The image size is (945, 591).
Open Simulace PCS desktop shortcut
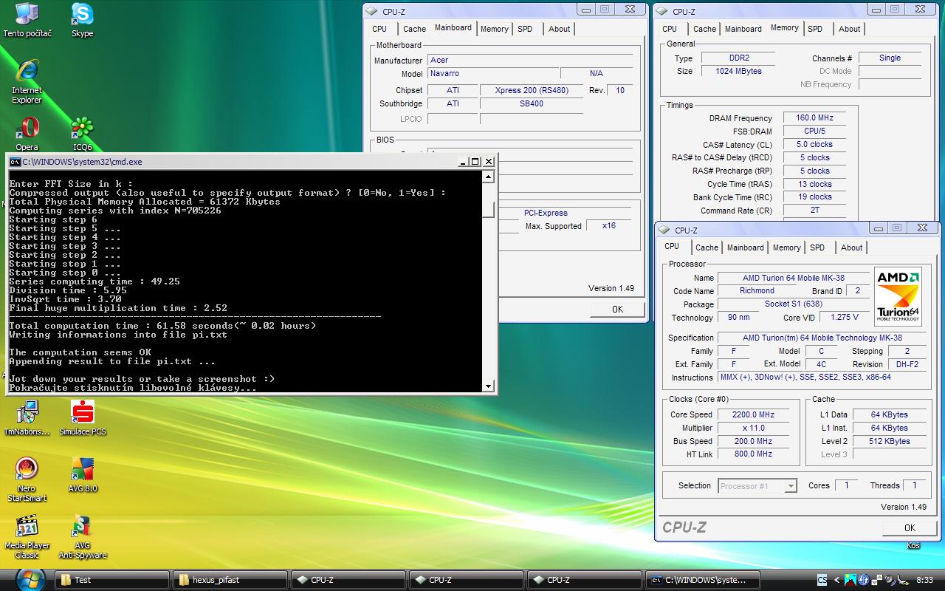click(82, 418)
